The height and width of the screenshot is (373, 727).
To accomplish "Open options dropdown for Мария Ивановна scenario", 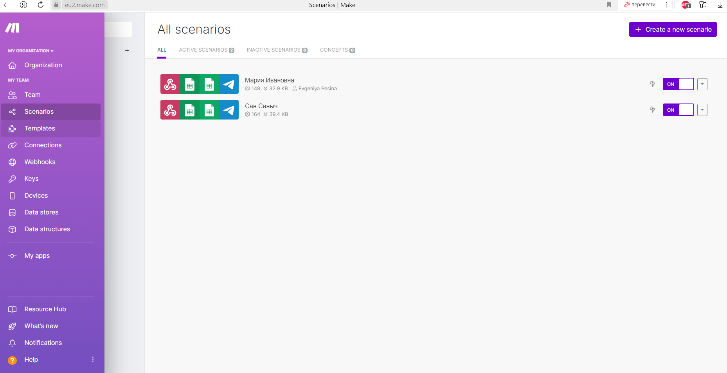I will [702, 84].
